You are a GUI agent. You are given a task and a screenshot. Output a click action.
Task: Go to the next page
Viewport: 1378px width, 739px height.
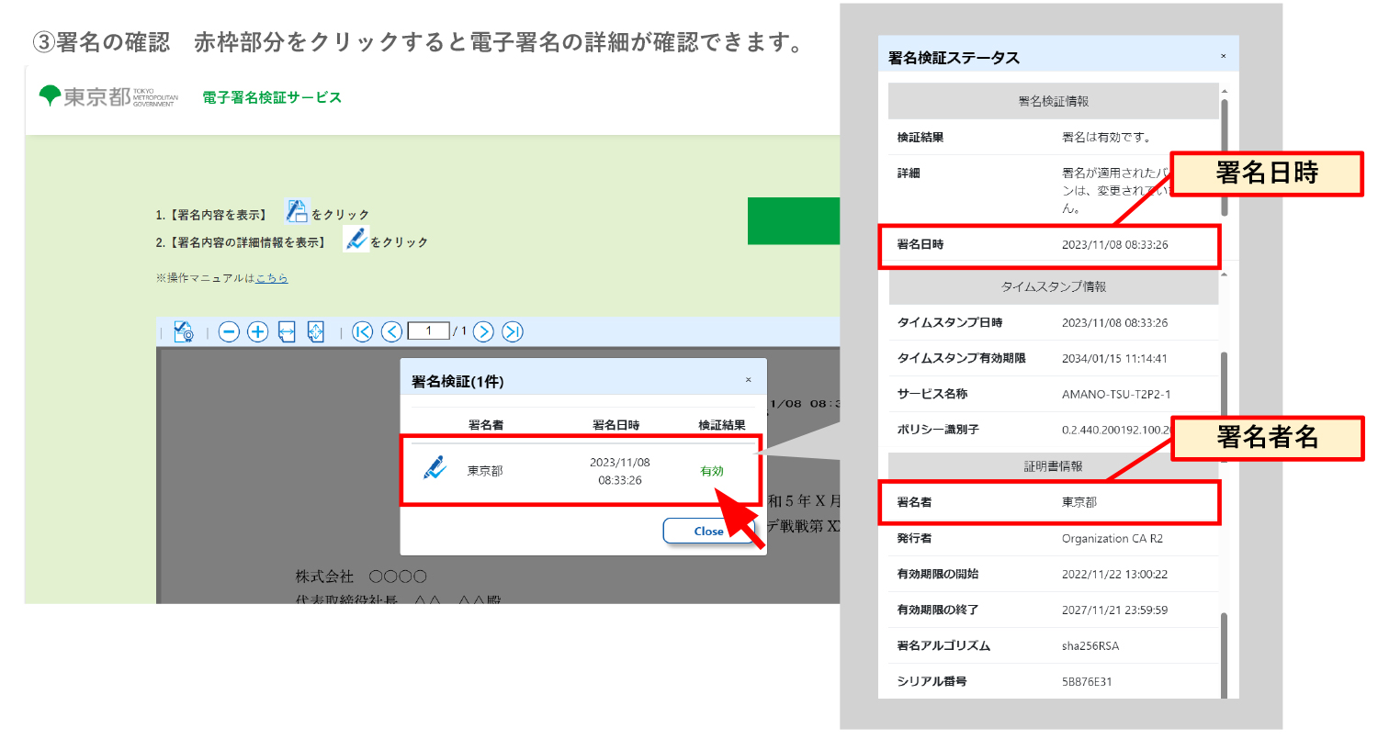coord(484,332)
